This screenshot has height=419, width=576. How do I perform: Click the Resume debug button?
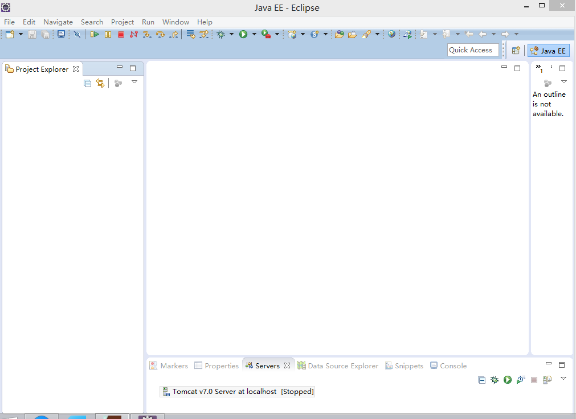pyautogui.click(x=95, y=34)
